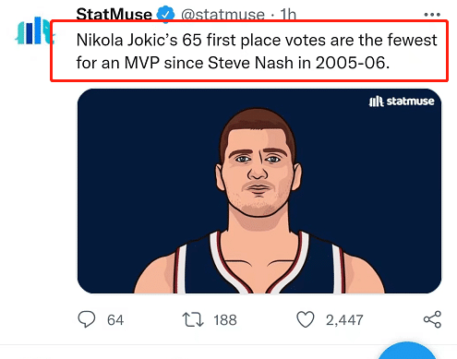
Task: Click the reply speech bubble icon
Action: tap(87, 319)
